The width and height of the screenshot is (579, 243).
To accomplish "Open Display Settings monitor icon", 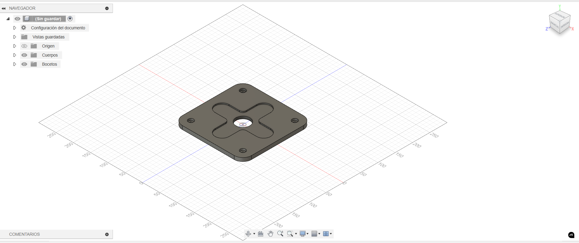I will (303, 234).
